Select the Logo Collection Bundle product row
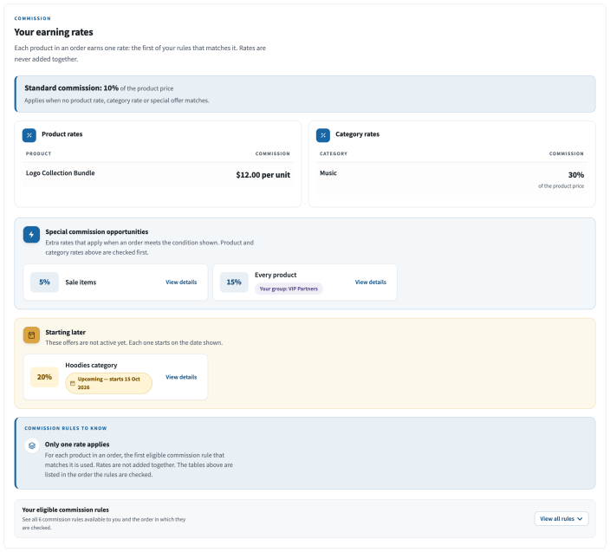 coord(158,175)
